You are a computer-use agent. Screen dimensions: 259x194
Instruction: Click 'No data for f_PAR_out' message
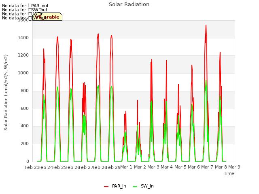25,6
